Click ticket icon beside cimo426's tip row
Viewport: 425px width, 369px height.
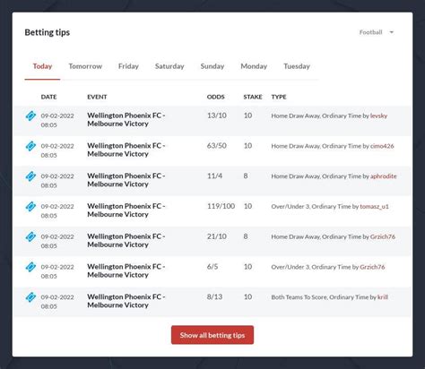pyautogui.click(x=30, y=146)
